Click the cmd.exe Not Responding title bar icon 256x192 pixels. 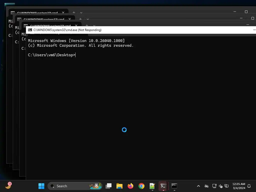click(x=30, y=30)
